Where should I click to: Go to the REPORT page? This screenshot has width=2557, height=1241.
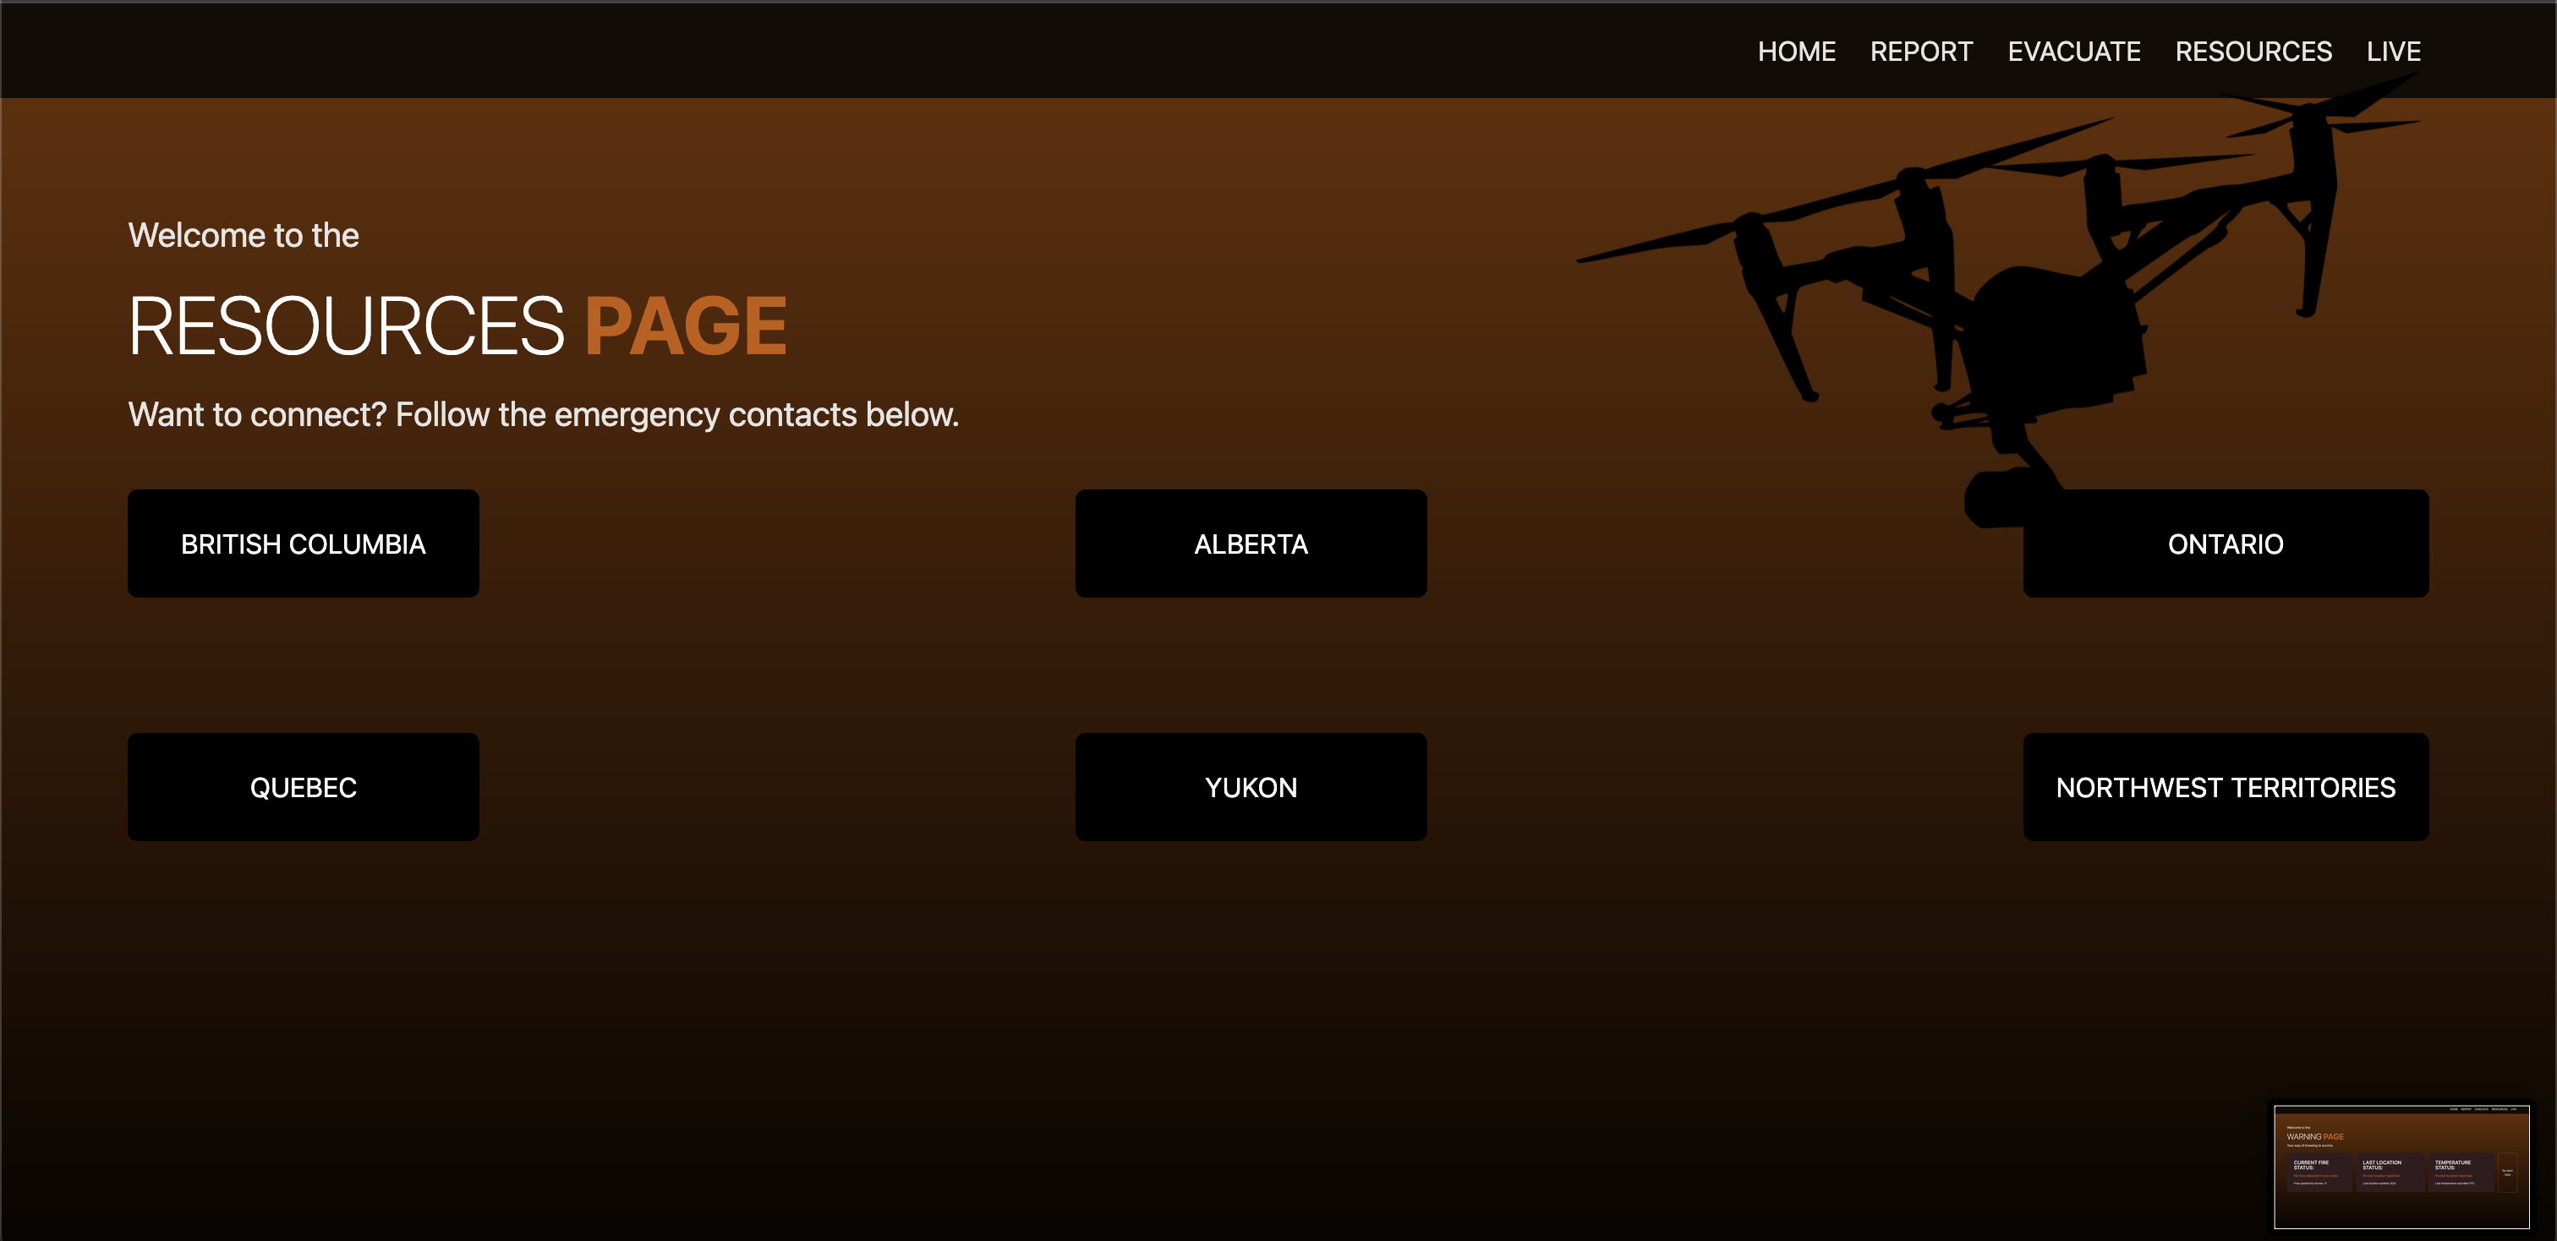click(1921, 52)
